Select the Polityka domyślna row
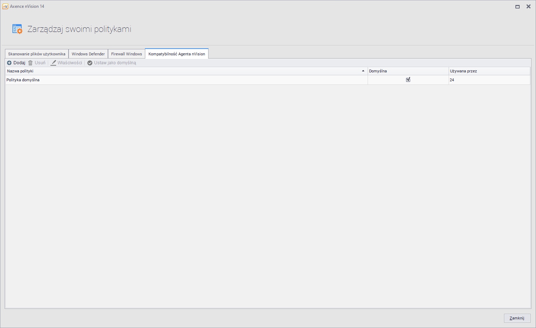The width and height of the screenshot is (536, 328). click(x=178, y=80)
